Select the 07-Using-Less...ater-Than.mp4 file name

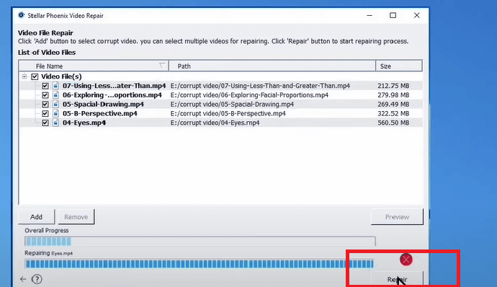pos(114,86)
